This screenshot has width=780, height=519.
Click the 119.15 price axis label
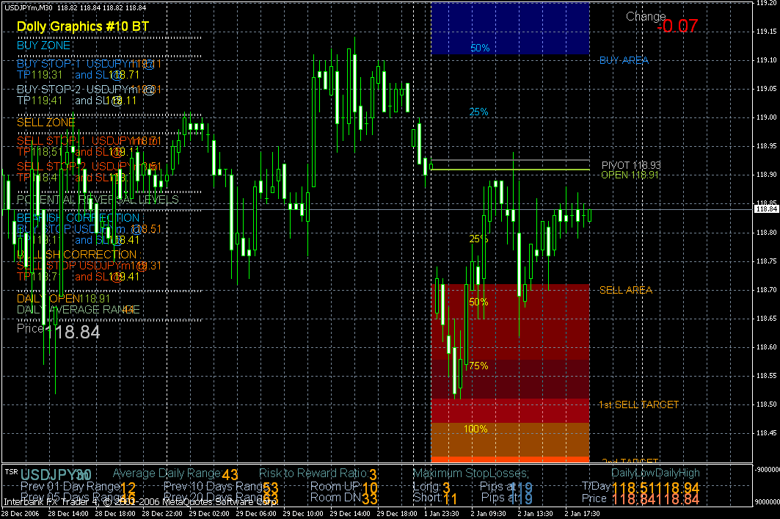[767, 32]
